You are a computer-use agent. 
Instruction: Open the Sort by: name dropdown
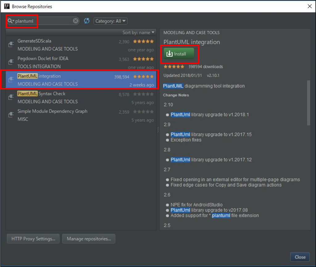pos(138,32)
